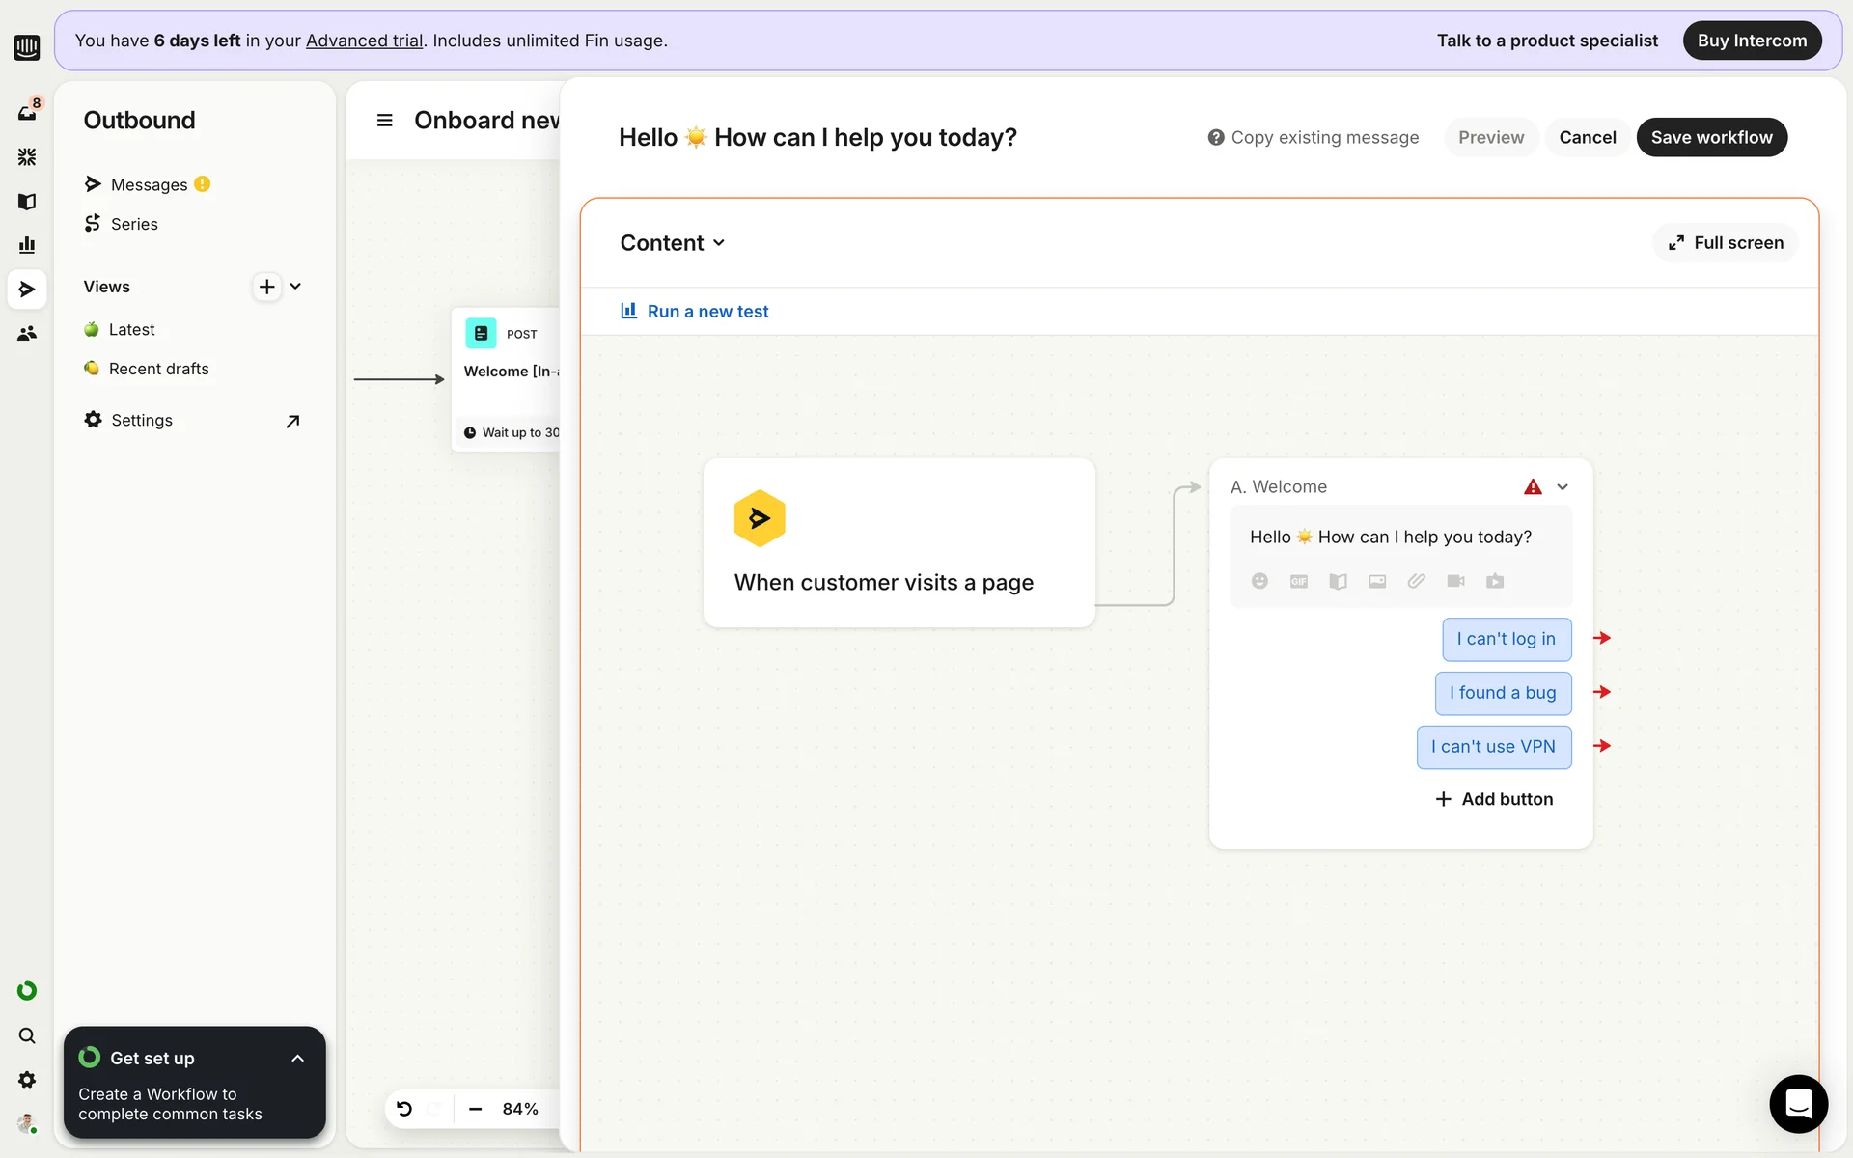Open Contacts icon in left sidebar
Viewport: 1853px width, 1158px height.
(27, 334)
